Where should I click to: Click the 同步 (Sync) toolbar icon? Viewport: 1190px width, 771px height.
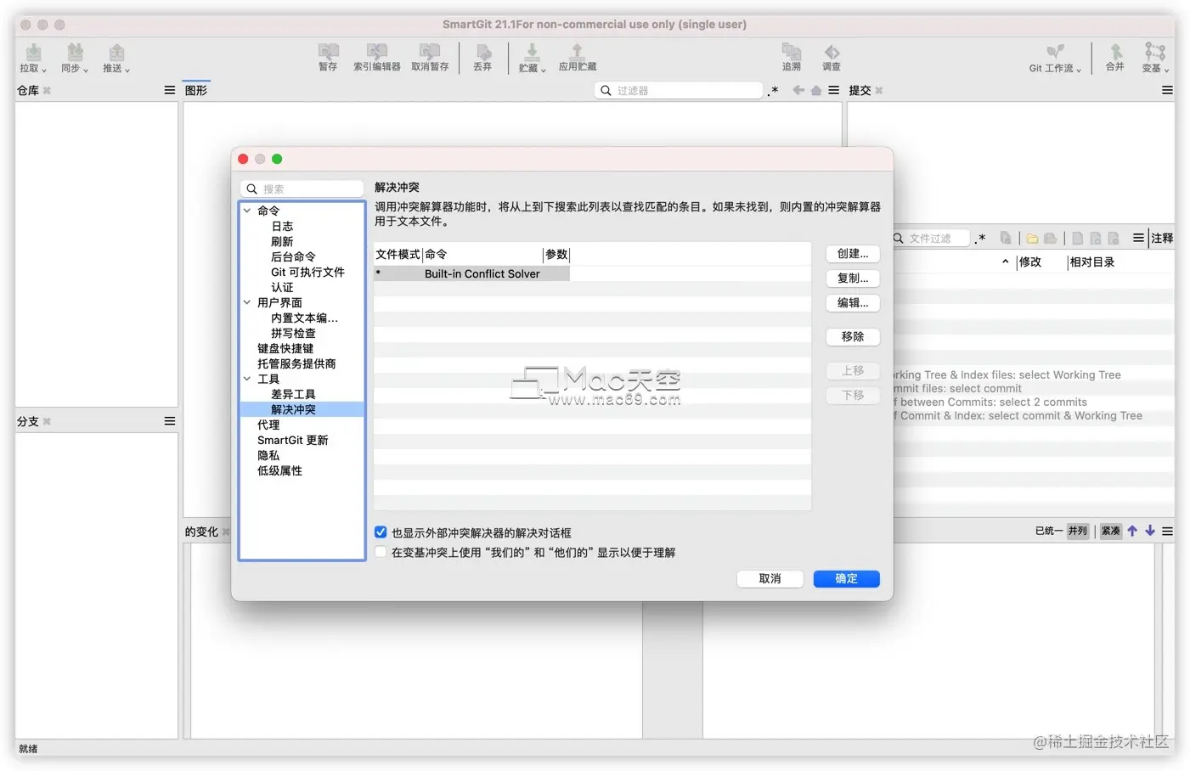(x=75, y=53)
